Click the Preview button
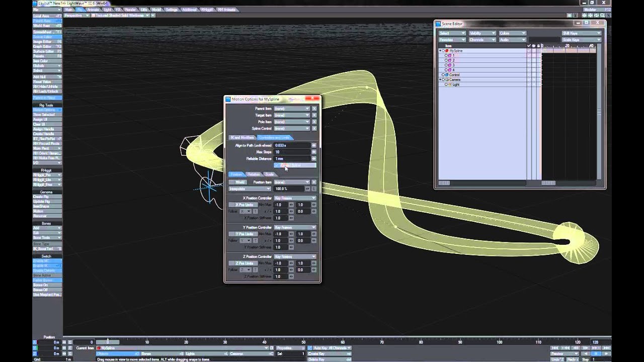Screen dimensions: 644x362 point(565,353)
